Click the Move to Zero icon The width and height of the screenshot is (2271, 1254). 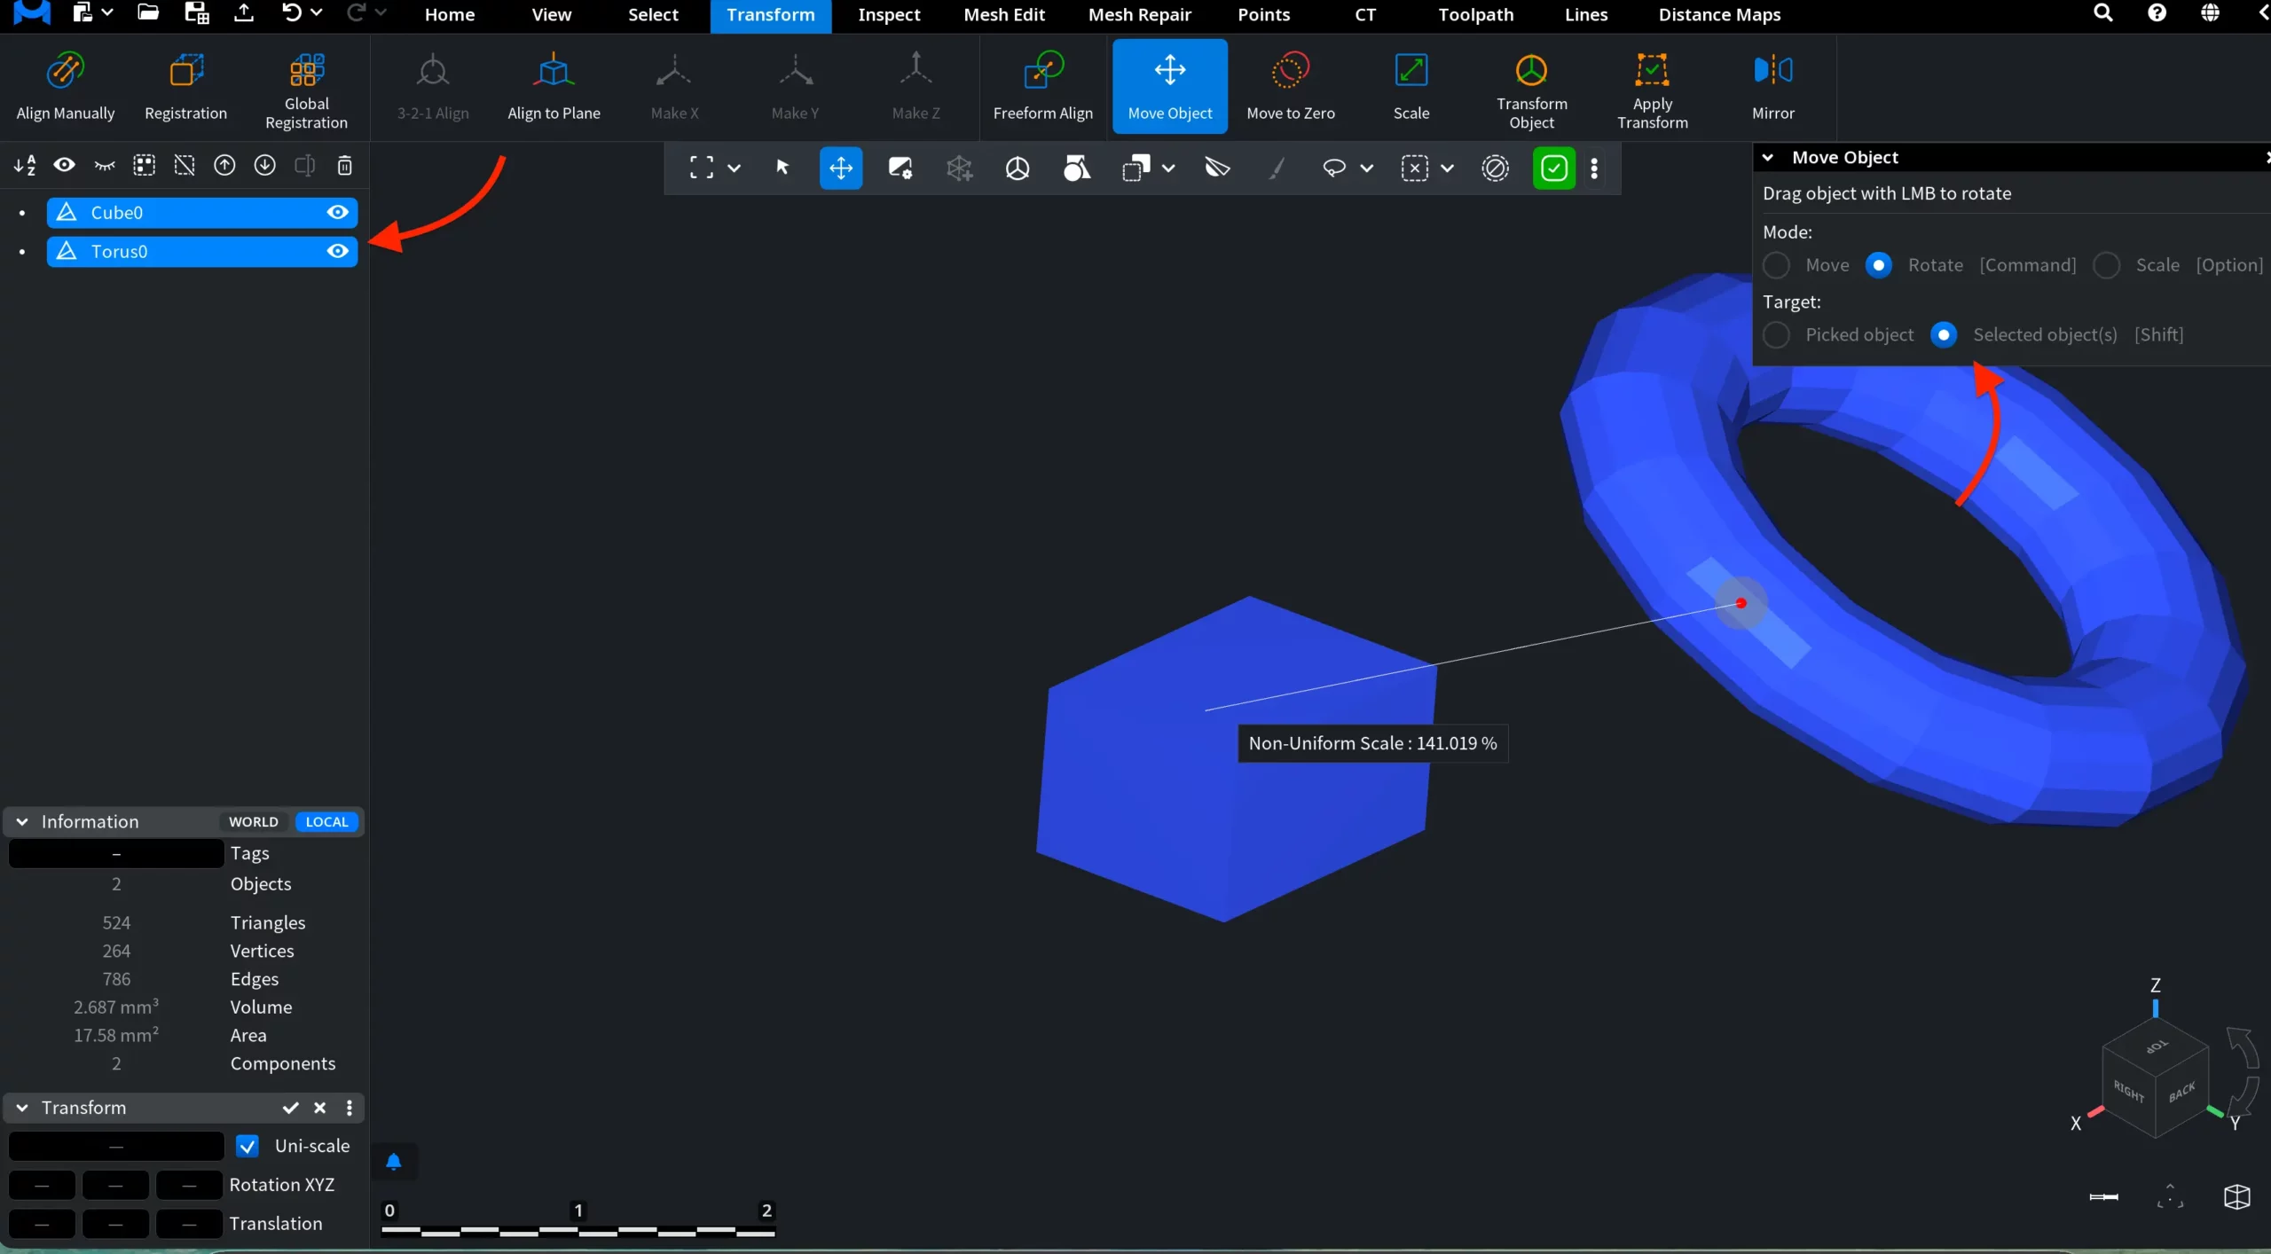coord(1290,70)
